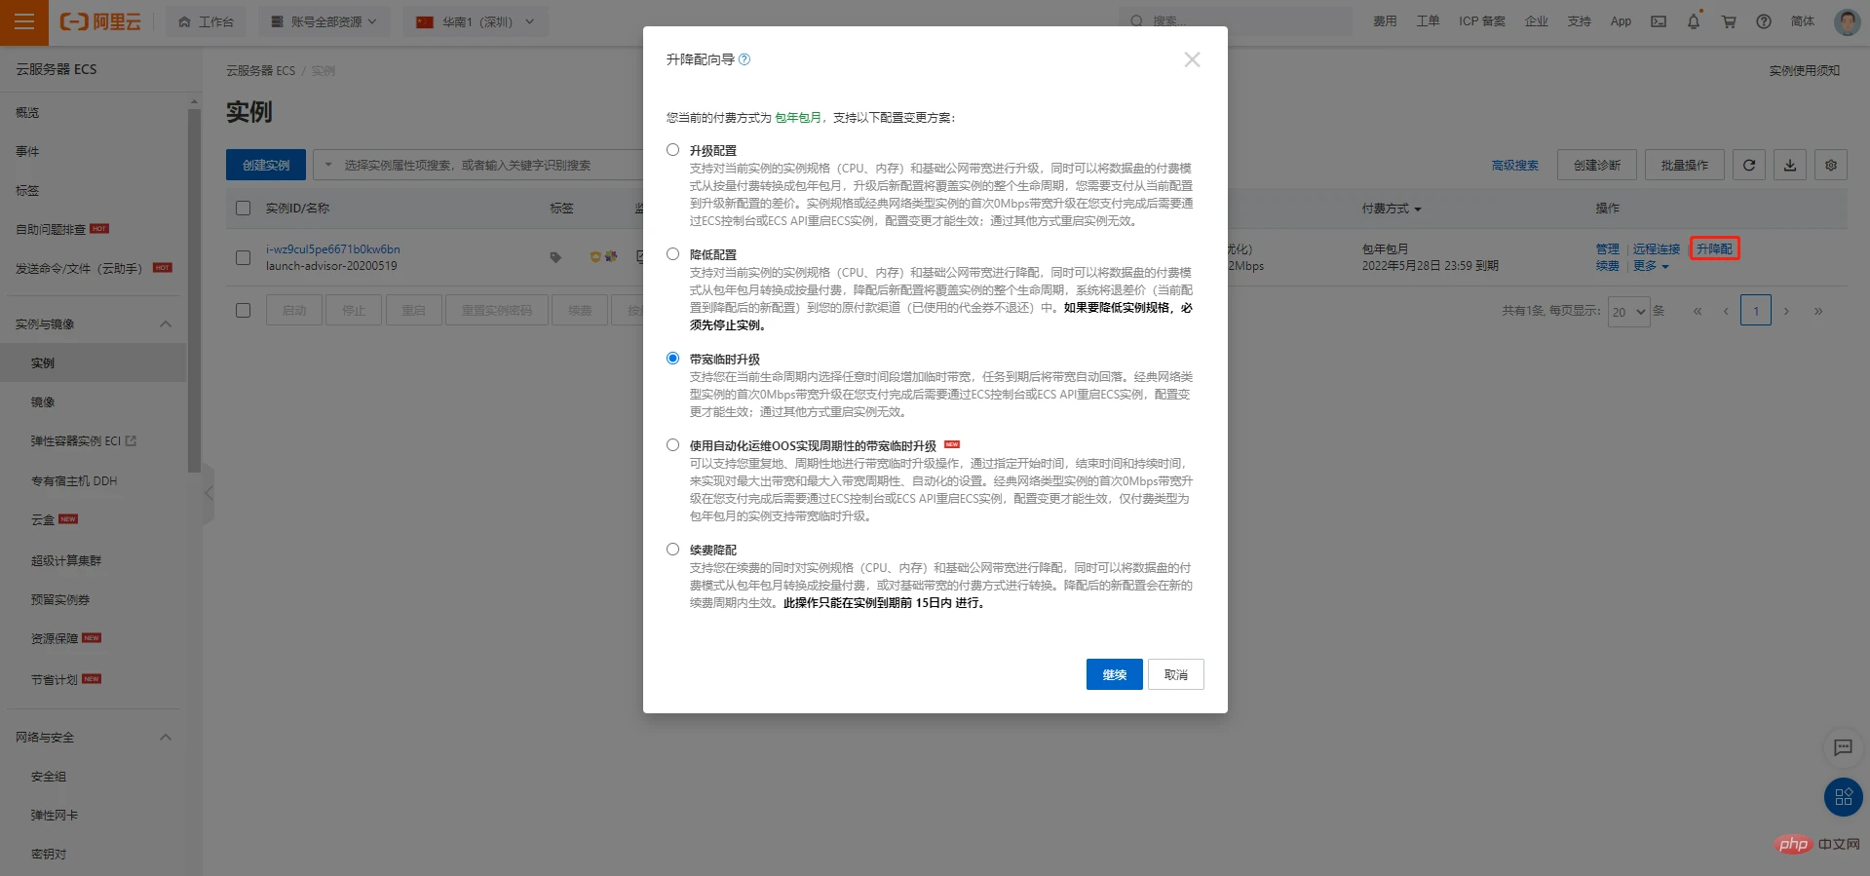Collapse the left sidebar handle
The height and width of the screenshot is (876, 1870).
point(209,493)
